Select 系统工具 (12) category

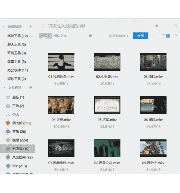click(17, 36)
